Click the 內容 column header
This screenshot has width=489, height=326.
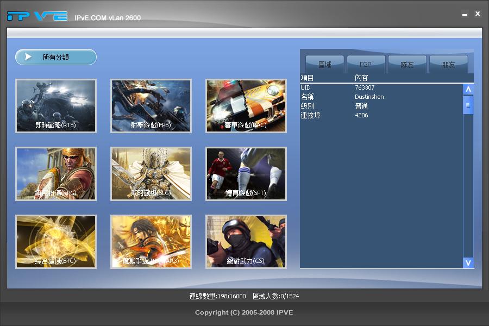(x=361, y=78)
